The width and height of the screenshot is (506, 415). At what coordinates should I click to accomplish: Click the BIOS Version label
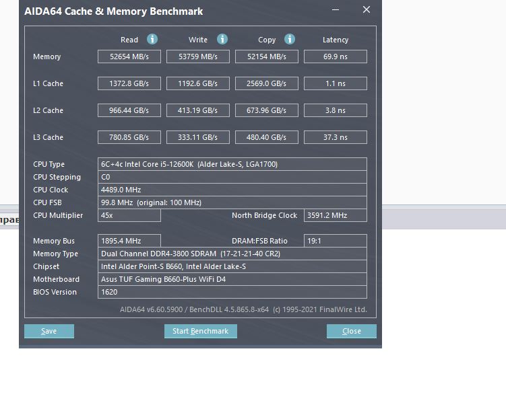point(55,292)
